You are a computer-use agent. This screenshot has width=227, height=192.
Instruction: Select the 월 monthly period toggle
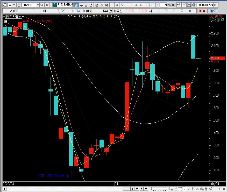pos(86,5)
